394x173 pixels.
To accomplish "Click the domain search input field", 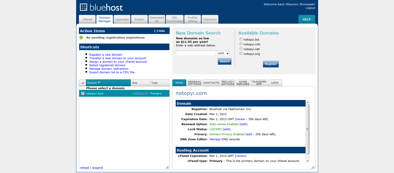I will pyautogui.click(x=196, y=53).
